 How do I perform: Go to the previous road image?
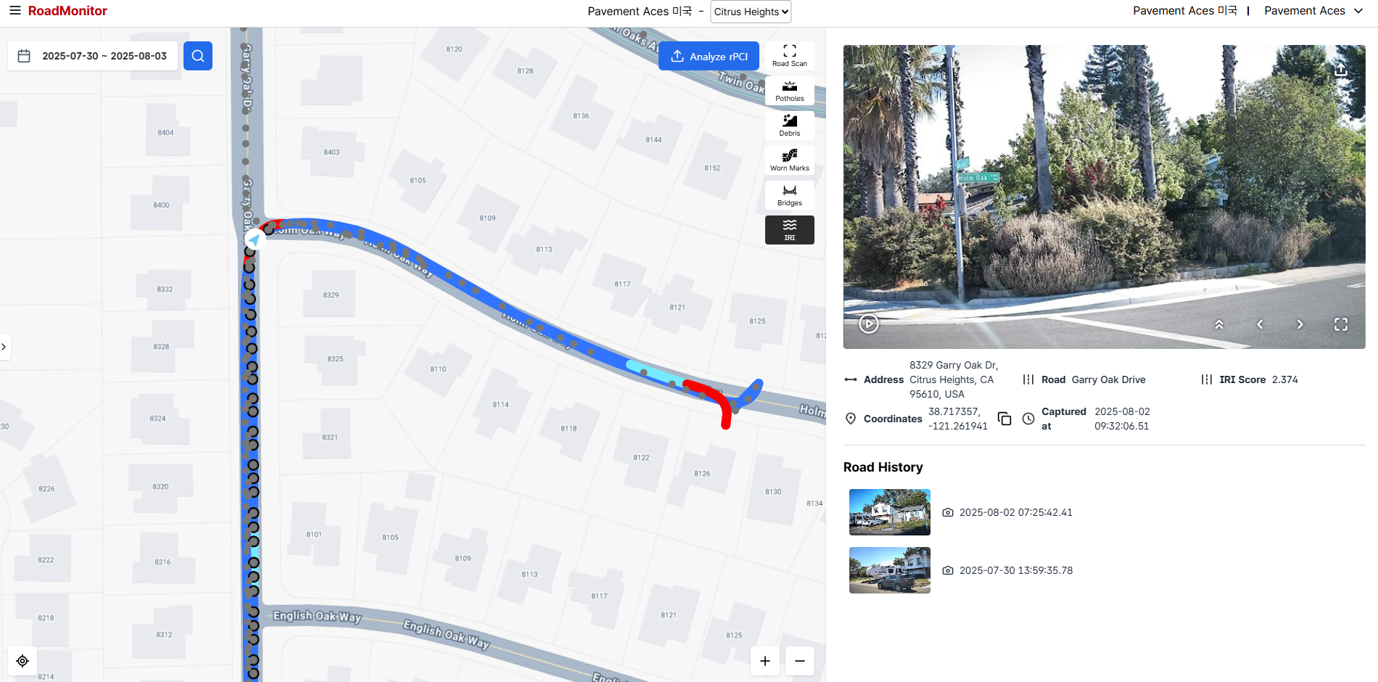coord(1260,324)
